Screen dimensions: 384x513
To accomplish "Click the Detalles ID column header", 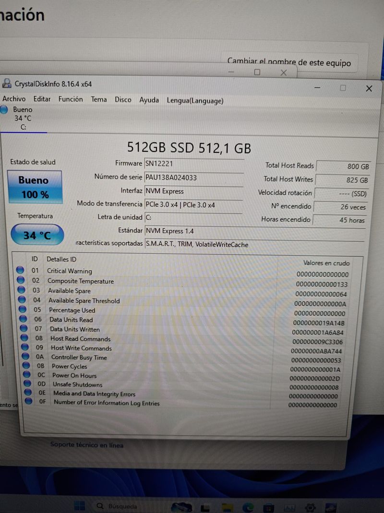I will 61,259.
